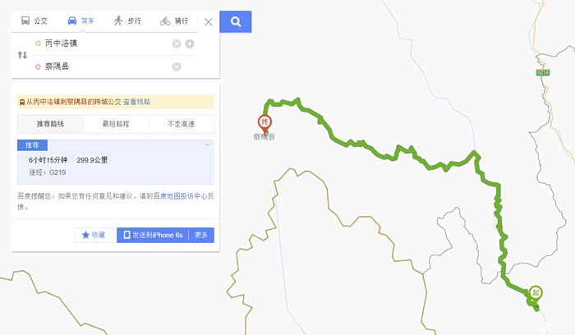Image resolution: width=575 pixels, height=335 pixels.
Task: Collapse the recommended route card arrow
Action: pos(207,145)
